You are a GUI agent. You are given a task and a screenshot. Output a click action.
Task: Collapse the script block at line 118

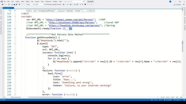pos(15,16)
